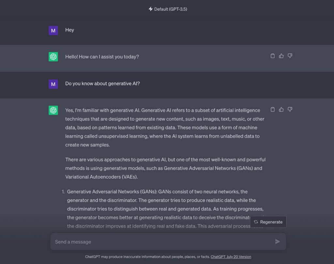The image size is (334, 264).
Task: Regenerate the response
Action: tap(268, 222)
